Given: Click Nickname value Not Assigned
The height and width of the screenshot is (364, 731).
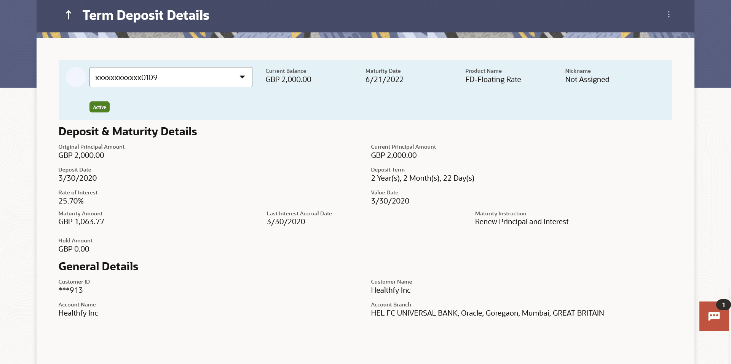Looking at the screenshot, I should coord(587,79).
